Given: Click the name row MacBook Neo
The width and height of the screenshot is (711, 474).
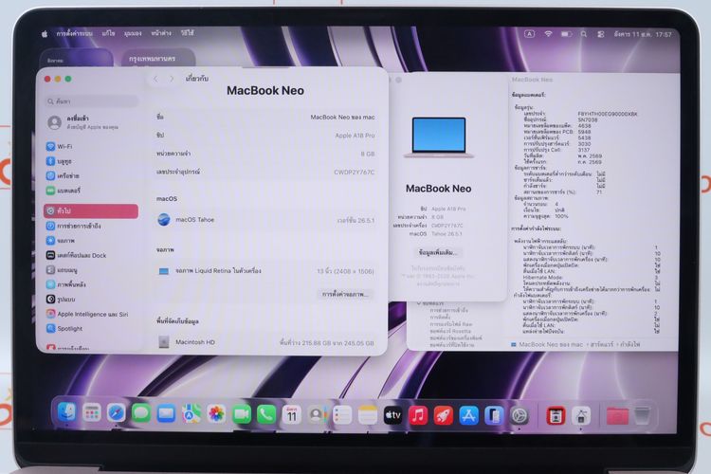Looking at the screenshot, I should click(265, 117).
